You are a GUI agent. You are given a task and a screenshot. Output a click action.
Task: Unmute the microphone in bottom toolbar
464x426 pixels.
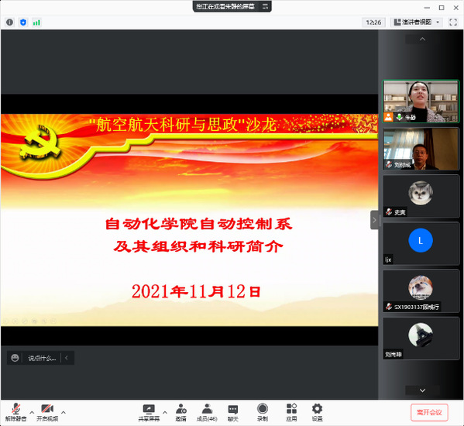click(x=15, y=412)
